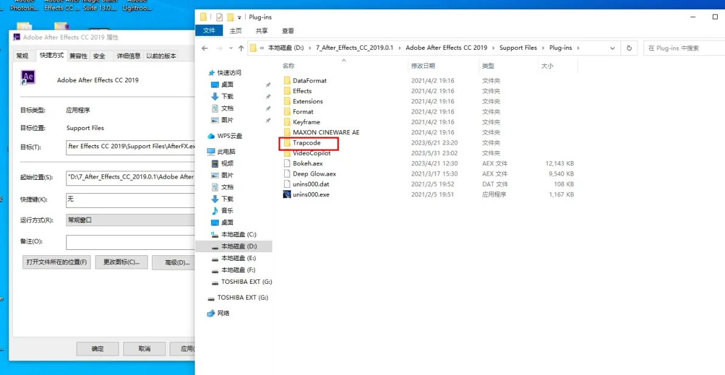Switch to 兼容性 tab in properties dialog
The width and height of the screenshot is (725, 375).
78,56
